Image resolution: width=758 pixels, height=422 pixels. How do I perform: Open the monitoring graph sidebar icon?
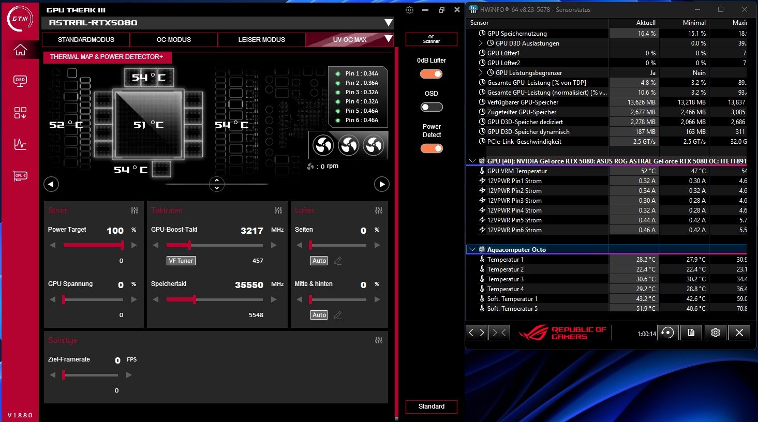20,144
